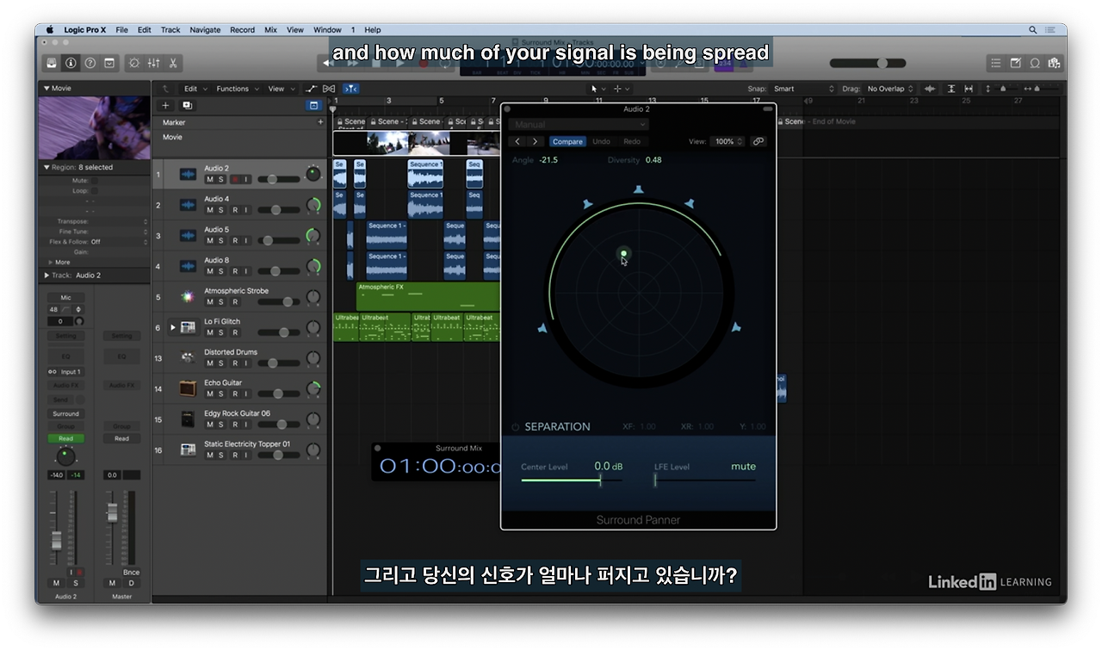Mute the Atmospheric Strobe track
The width and height of the screenshot is (1102, 651).
point(210,302)
